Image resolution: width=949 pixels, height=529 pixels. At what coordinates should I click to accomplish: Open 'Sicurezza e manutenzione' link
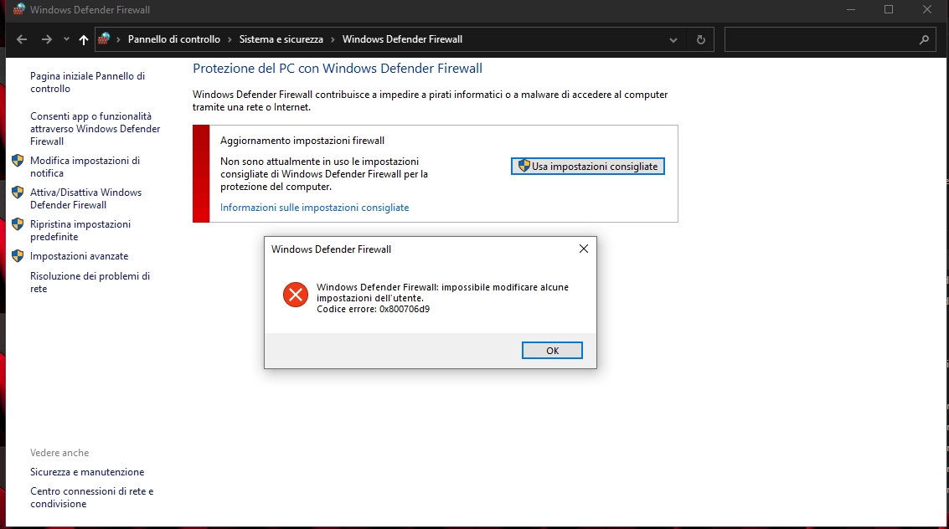click(x=87, y=472)
